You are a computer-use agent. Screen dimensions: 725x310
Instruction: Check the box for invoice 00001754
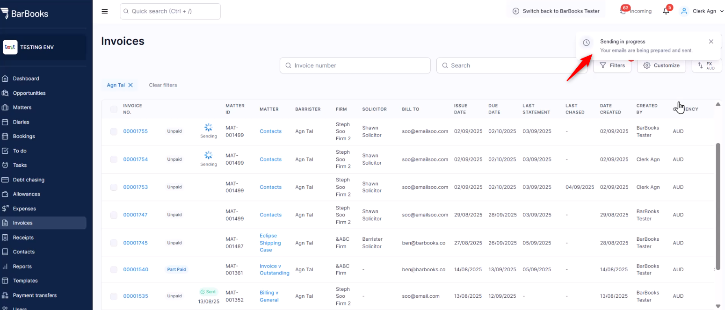114,159
